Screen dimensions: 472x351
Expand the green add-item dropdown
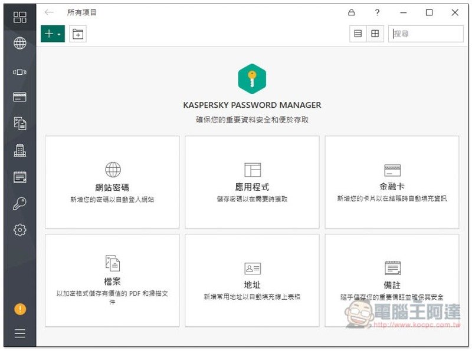(x=53, y=34)
